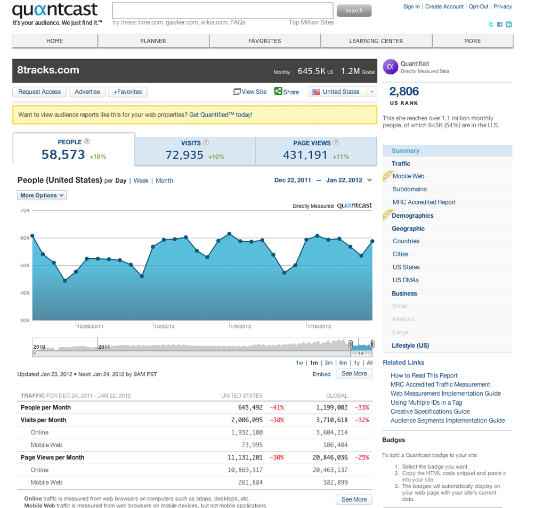Open the PLANNER navigation tab
535x508 pixels.
[x=153, y=41]
